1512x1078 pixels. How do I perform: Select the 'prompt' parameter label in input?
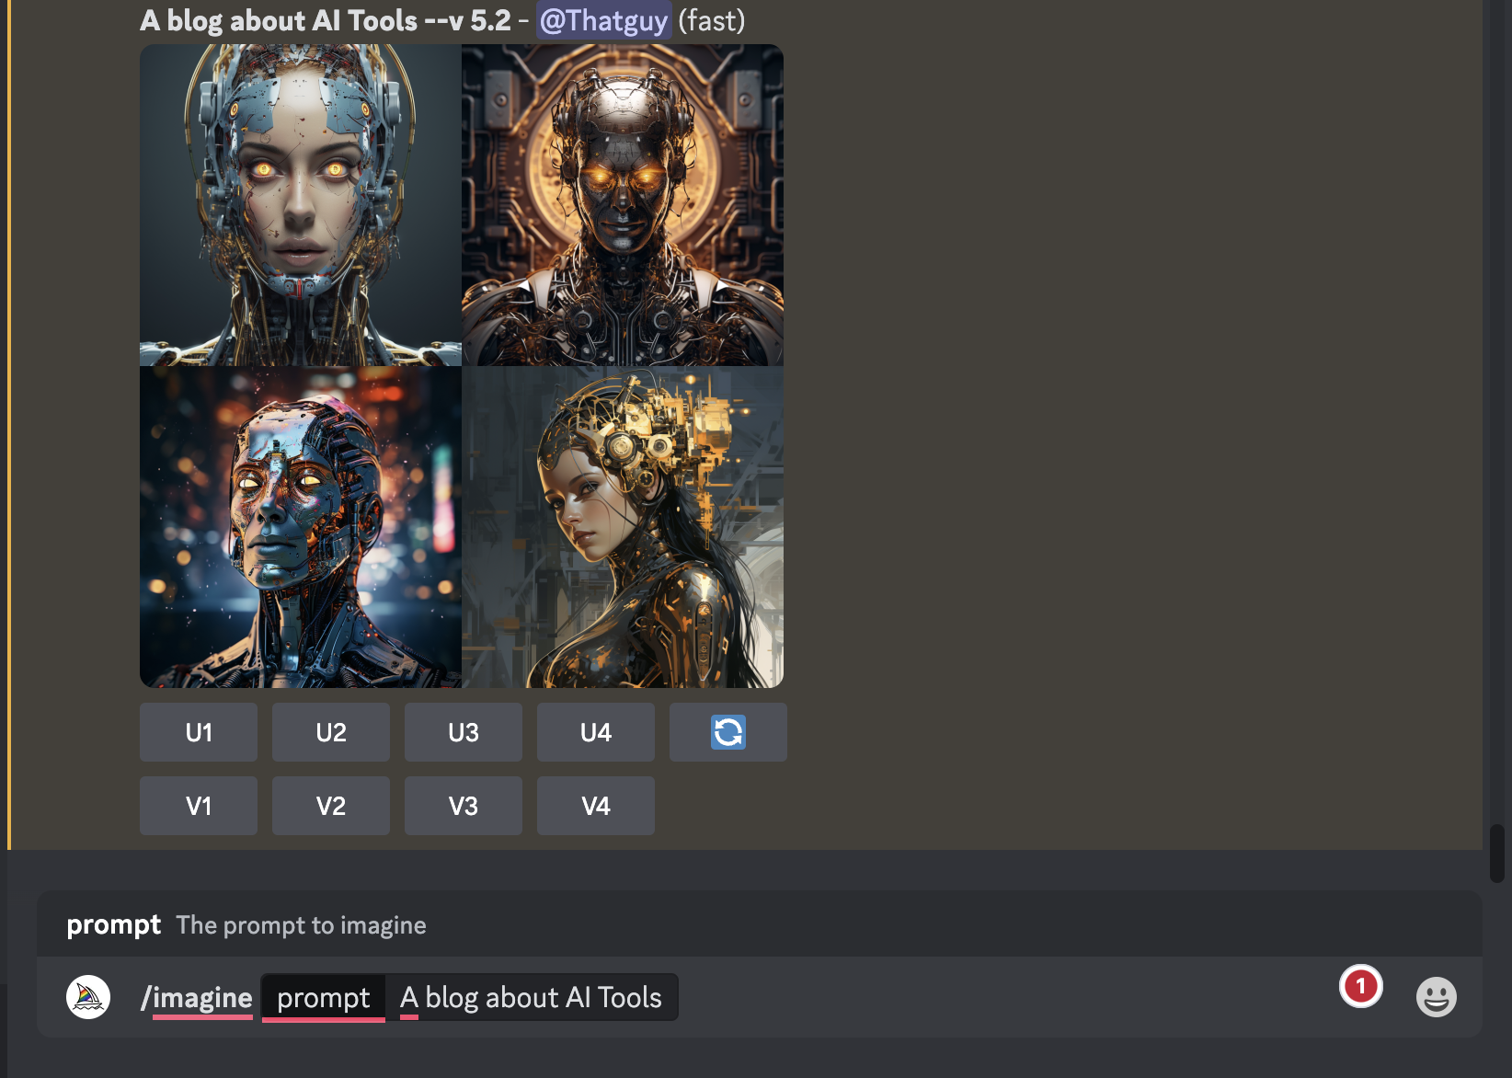(324, 998)
